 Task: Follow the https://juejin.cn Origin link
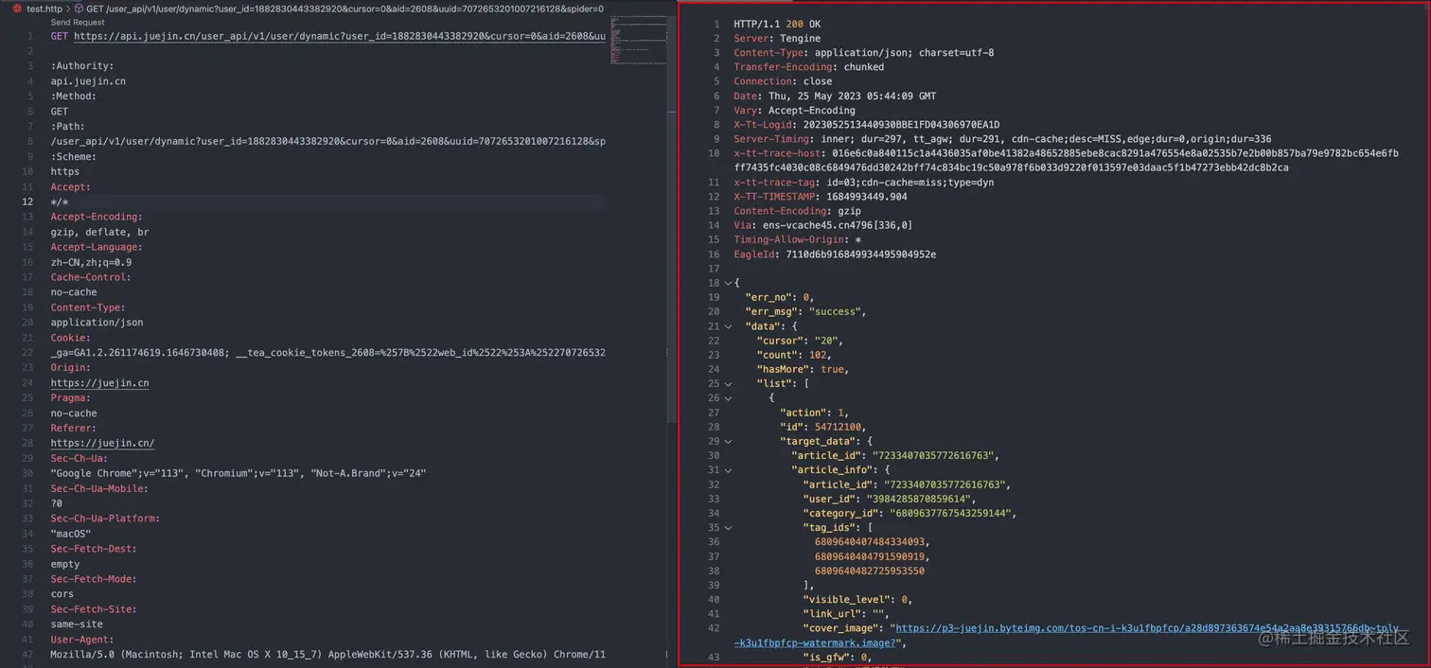(x=99, y=383)
